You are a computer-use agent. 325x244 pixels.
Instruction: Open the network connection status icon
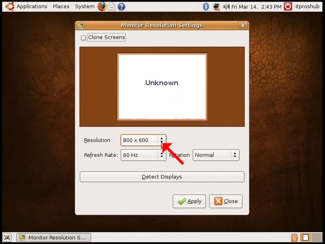216,7
